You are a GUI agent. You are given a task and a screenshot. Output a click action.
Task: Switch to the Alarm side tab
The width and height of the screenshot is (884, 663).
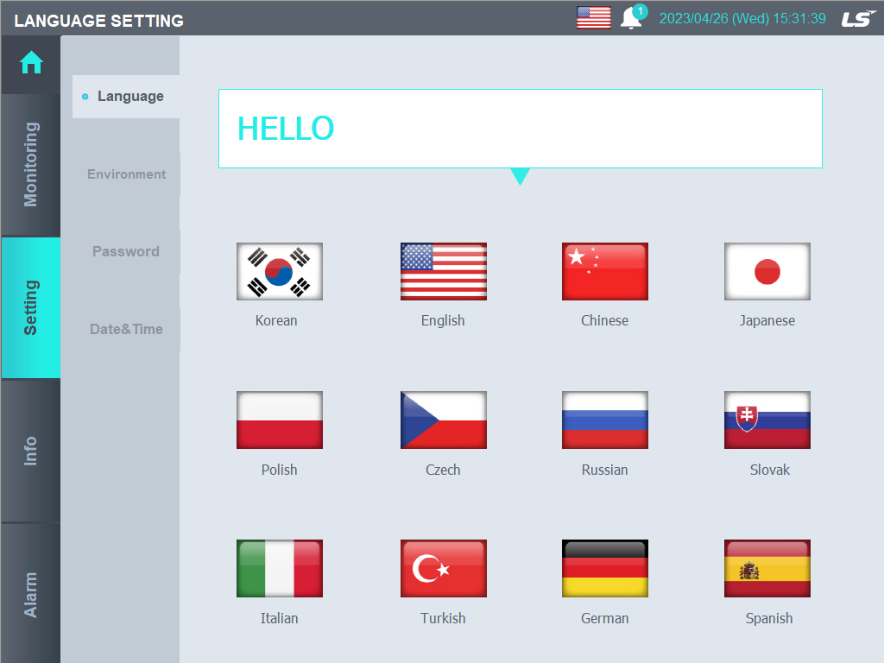[30, 594]
